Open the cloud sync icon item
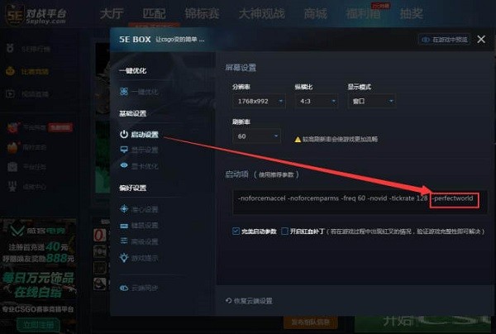This screenshot has height=334, width=496. pyautogui.click(x=139, y=288)
